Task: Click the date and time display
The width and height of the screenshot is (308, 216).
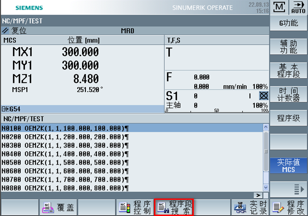Action: (259, 7)
